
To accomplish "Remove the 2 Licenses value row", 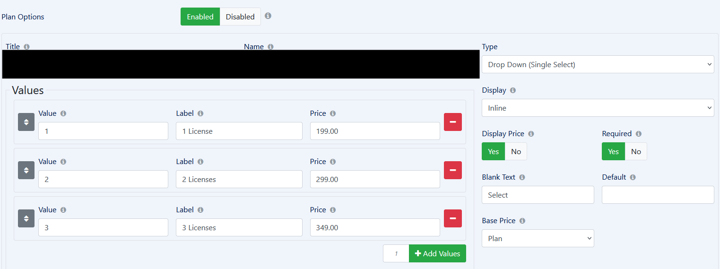I will tap(452, 170).
